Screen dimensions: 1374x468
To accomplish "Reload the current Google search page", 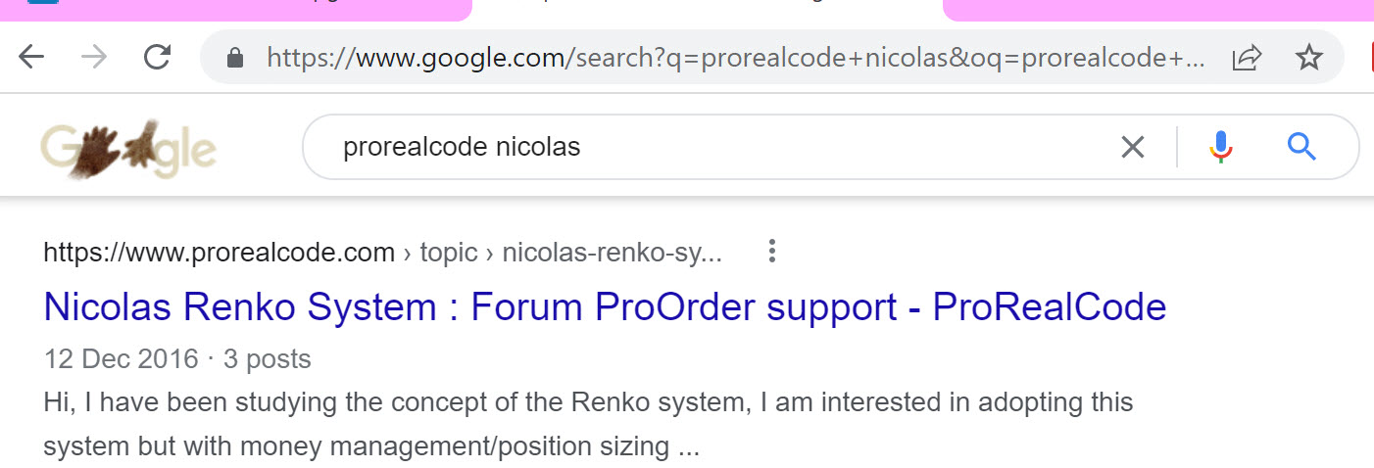I will point(157,58).
